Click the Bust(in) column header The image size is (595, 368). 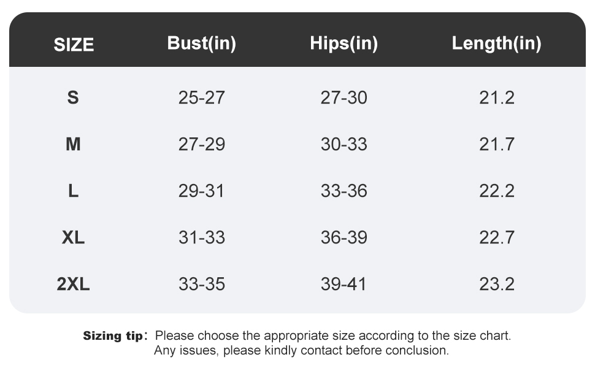pos(201,44)
